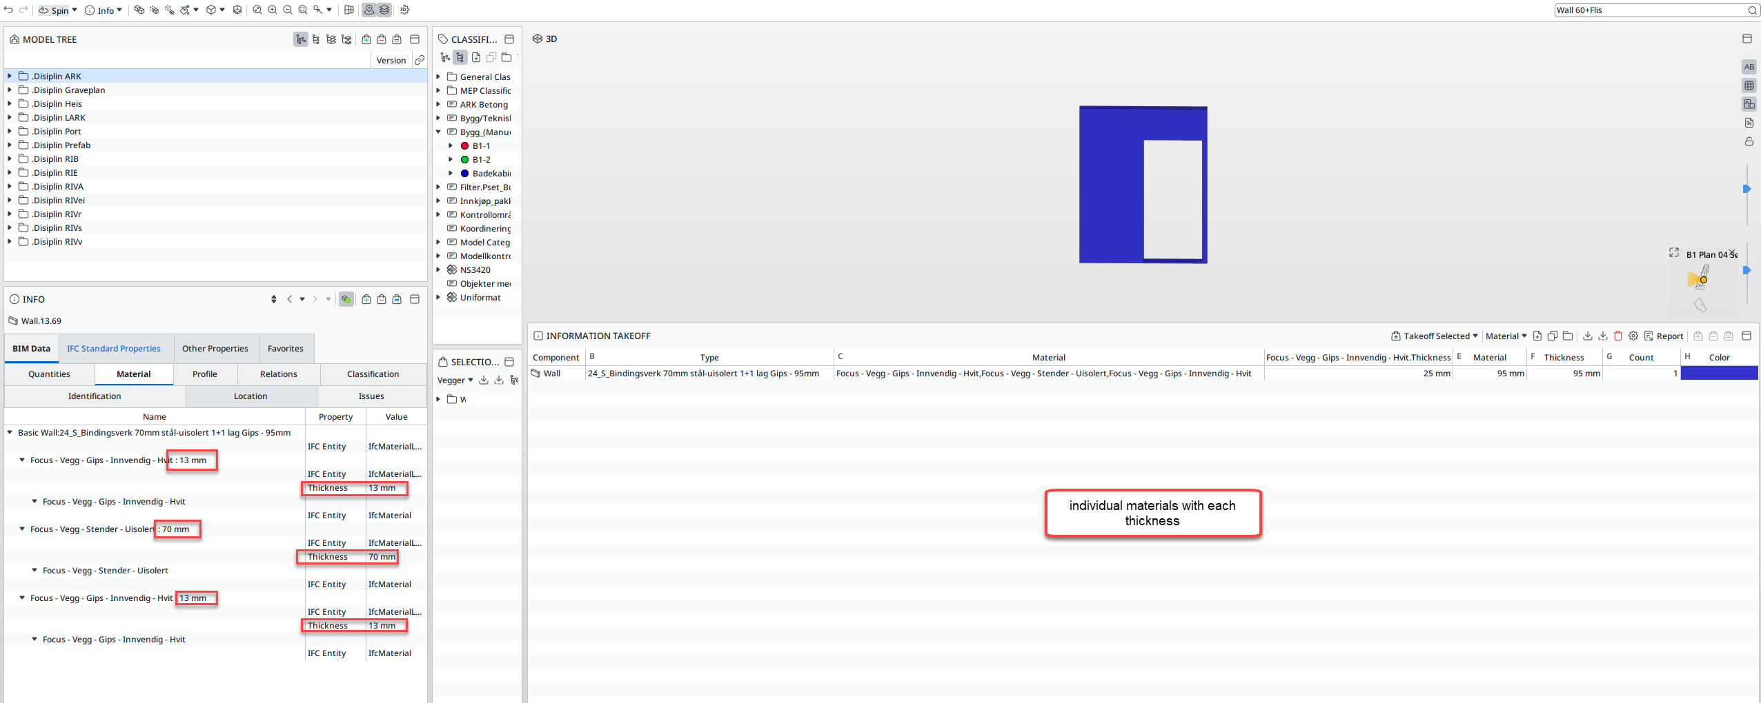Click the blue wall object in 3D view
The width and height of the screenshot is (1761, 703).
(x=1111, y=186)
